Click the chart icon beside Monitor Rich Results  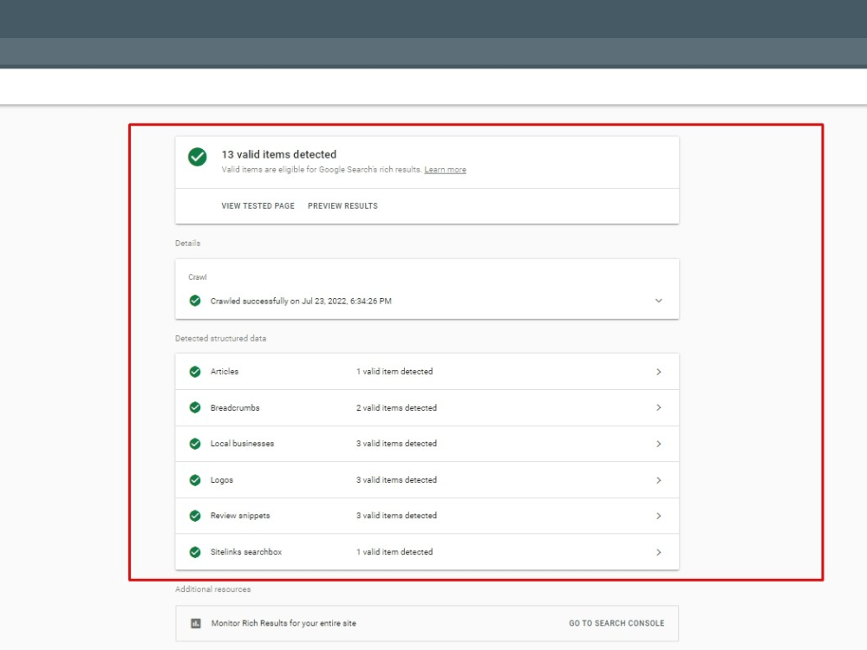coord(195,623)
